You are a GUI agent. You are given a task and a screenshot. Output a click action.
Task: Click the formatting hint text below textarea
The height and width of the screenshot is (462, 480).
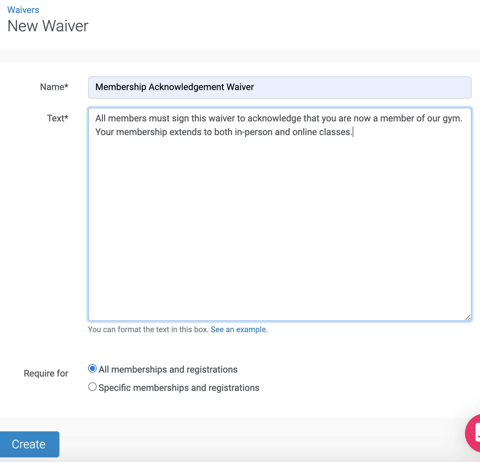(149, 329)
